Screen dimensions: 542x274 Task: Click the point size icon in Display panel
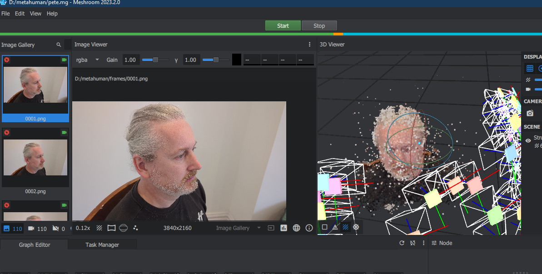(528, 80)
